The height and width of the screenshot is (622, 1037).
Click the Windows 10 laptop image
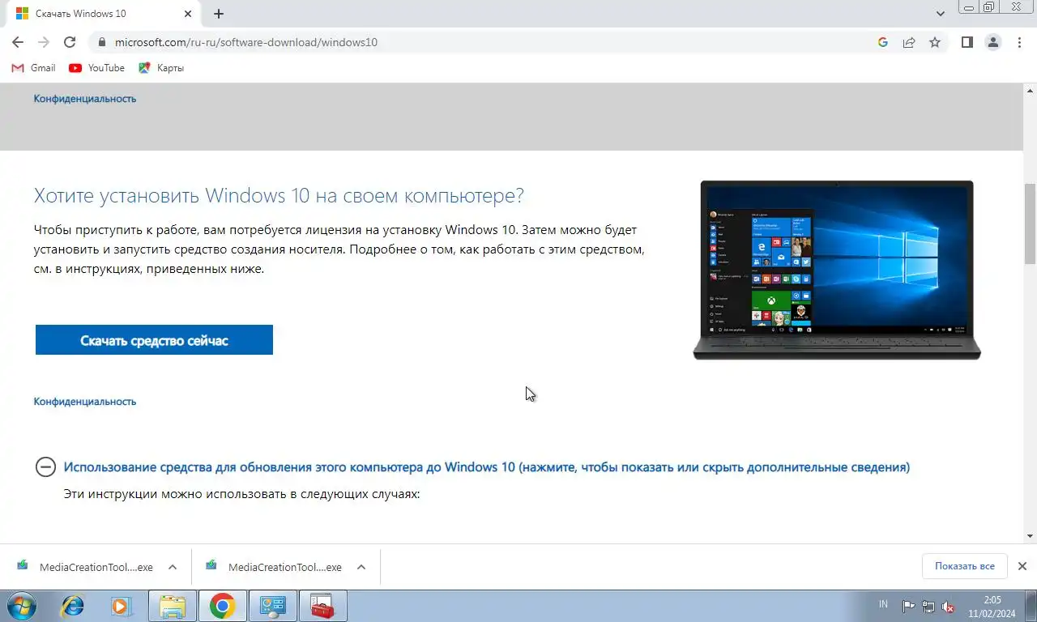(837, 270)
